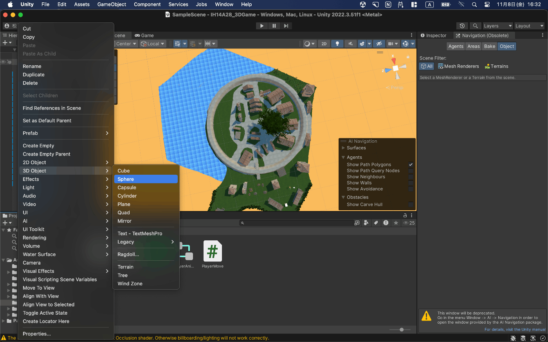The image size is (548, 342).
Task: Click the Step frame button
Action: tap(286, 26)
